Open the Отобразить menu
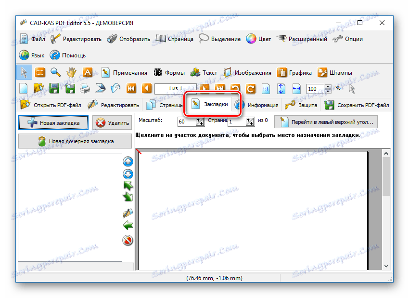This screenshot has height=298, width=409. point(128,39)
